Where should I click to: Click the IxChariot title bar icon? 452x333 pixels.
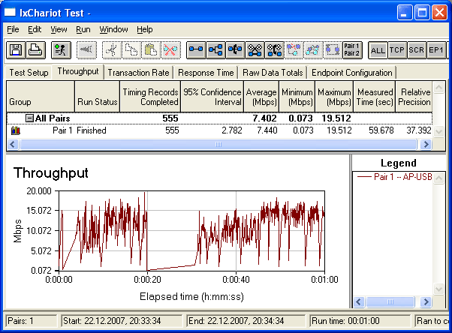coord(10,13)
